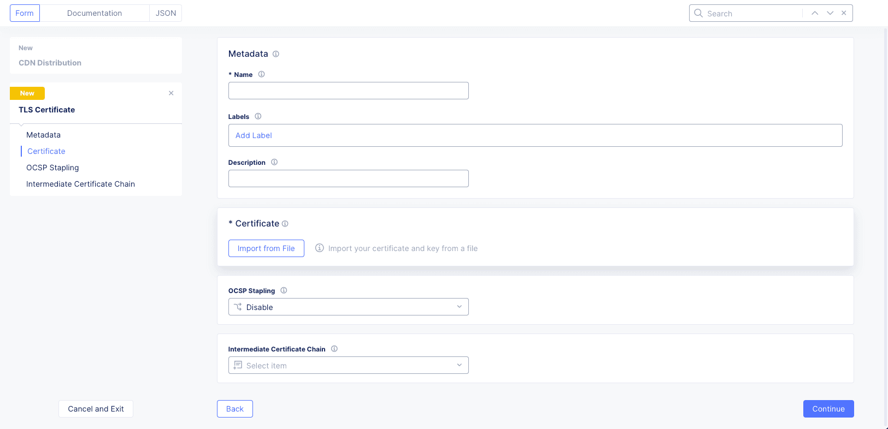
Task: Click the Cancel and Exit button
Action: tap(96, 409)
